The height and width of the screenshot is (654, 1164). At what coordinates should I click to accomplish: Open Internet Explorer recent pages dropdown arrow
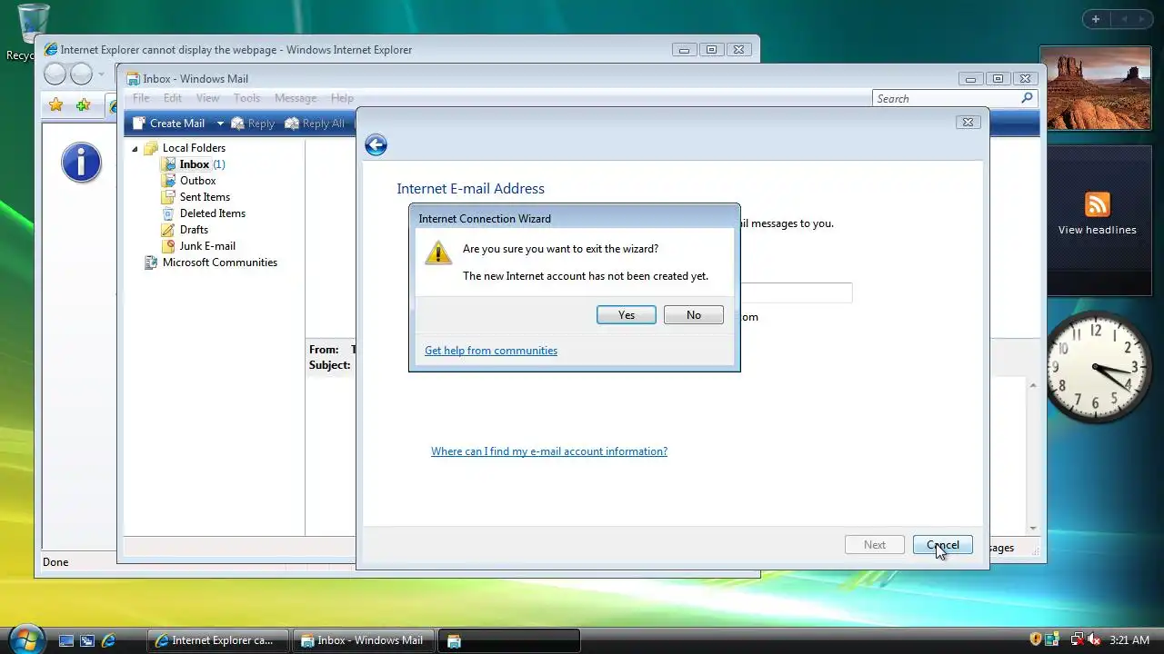tap(101, 74)
